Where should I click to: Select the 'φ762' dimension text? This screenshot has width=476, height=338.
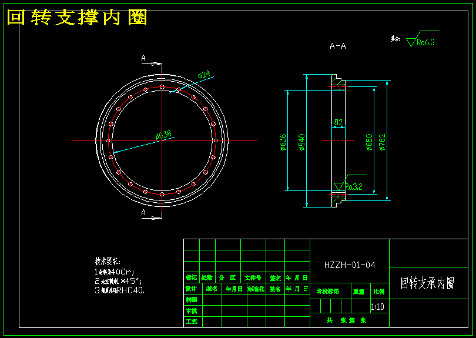coord(382,142)
